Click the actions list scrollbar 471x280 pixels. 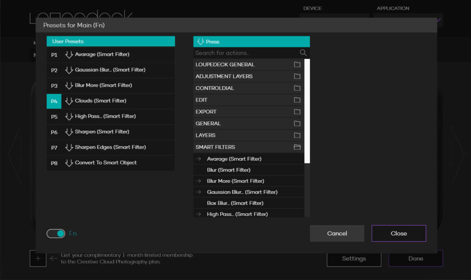coord(307,111)
